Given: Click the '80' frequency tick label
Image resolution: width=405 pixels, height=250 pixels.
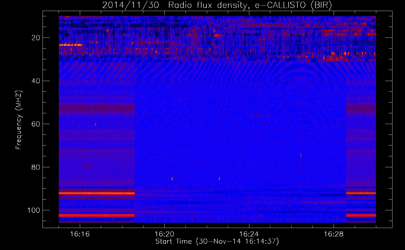Looking at the screenshot, I should coord(36,167).
